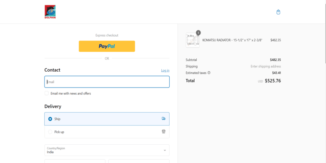Check Email me with news and offers
This screenshot has height=163, width=326.
(x=47, y=93)
